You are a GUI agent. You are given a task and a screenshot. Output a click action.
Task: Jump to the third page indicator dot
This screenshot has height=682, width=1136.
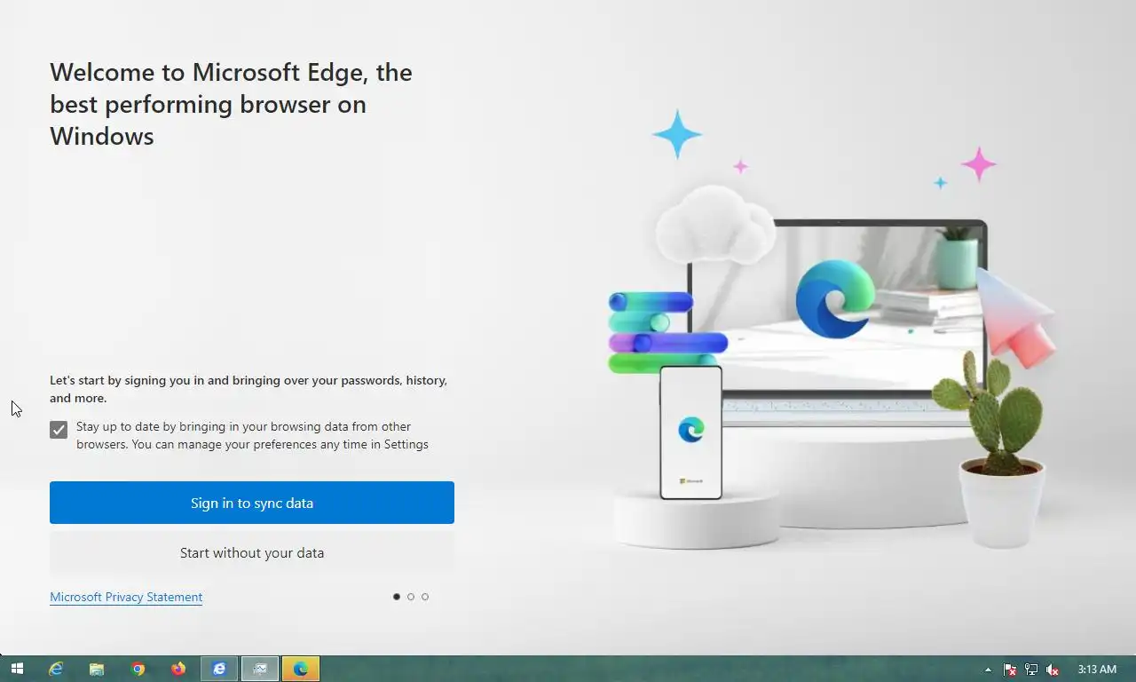(425, 597)
